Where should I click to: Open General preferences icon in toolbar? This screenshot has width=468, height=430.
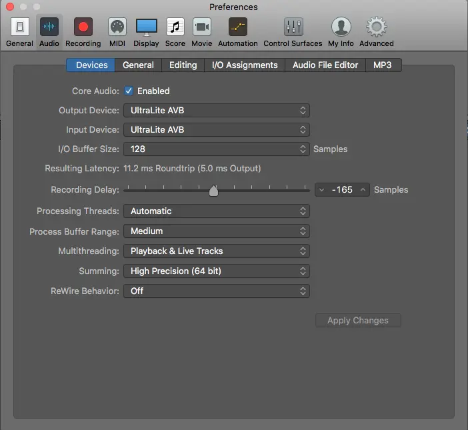point(20,27)
